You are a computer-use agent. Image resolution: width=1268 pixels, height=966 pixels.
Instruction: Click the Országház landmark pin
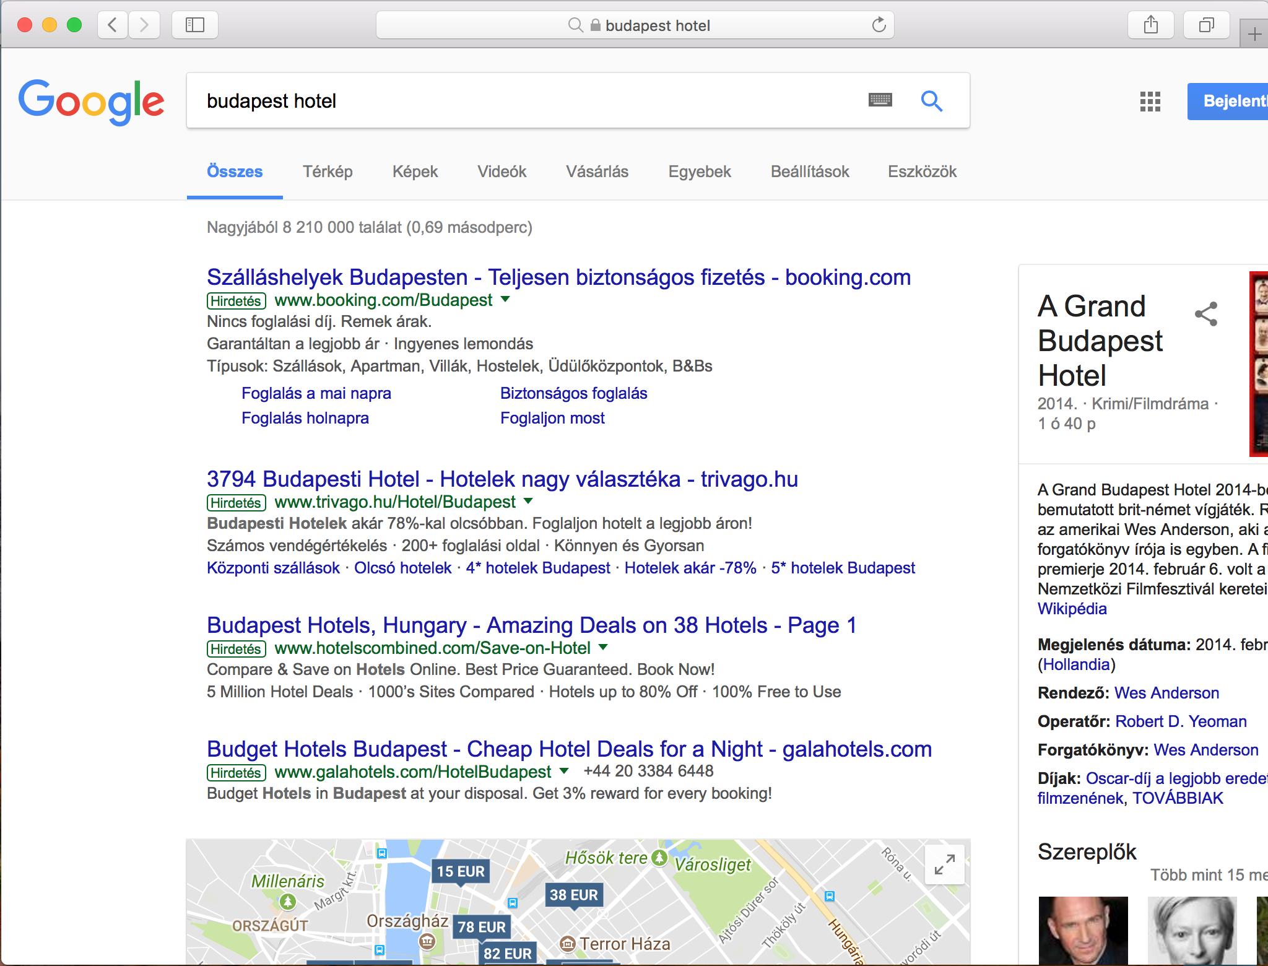coord(427,942)
